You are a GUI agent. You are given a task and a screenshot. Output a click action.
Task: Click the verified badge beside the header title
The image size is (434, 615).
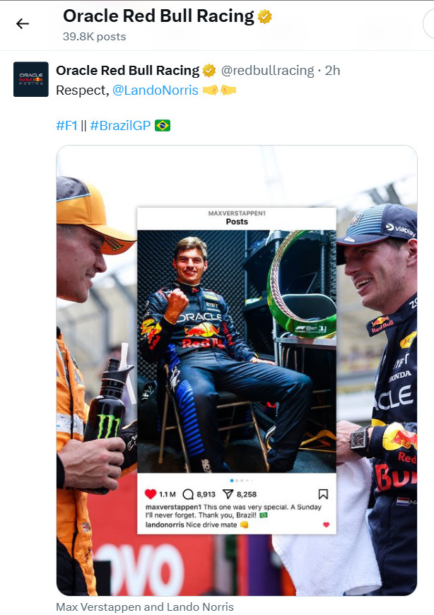[x=265, y=16]
